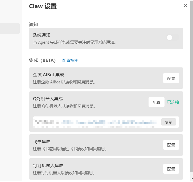Click the 集成（BETA） section heading
This screenshot has width=193, height=182.
(x=43, y=60)
